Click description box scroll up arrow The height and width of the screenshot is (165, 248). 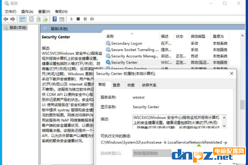point(224,118)
